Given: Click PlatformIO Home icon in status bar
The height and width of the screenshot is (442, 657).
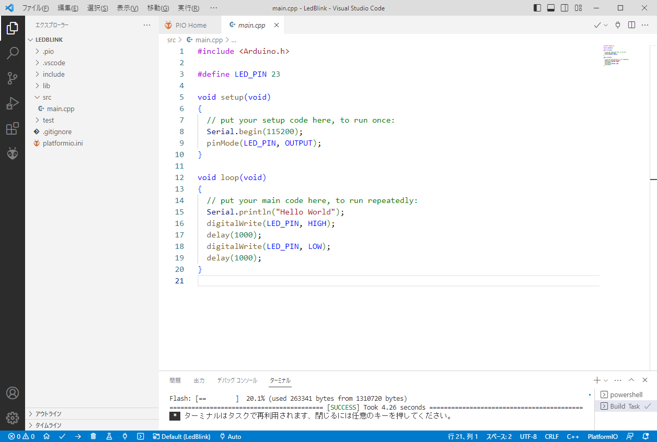Looking at the screenshot, I should click(x=47, y=436).
